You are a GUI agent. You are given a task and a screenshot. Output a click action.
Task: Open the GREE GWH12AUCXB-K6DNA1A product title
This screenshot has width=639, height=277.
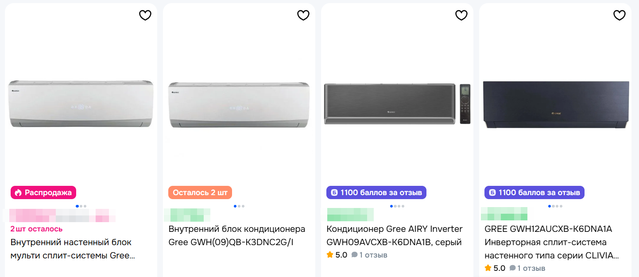[x=549, y=242]
